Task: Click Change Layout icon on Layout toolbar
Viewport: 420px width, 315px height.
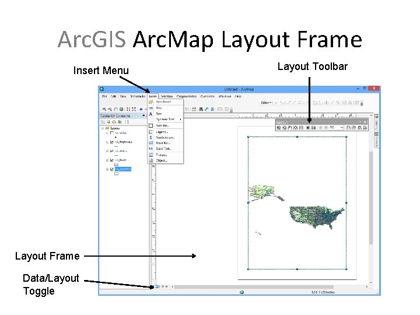Action: click(359, 128)
